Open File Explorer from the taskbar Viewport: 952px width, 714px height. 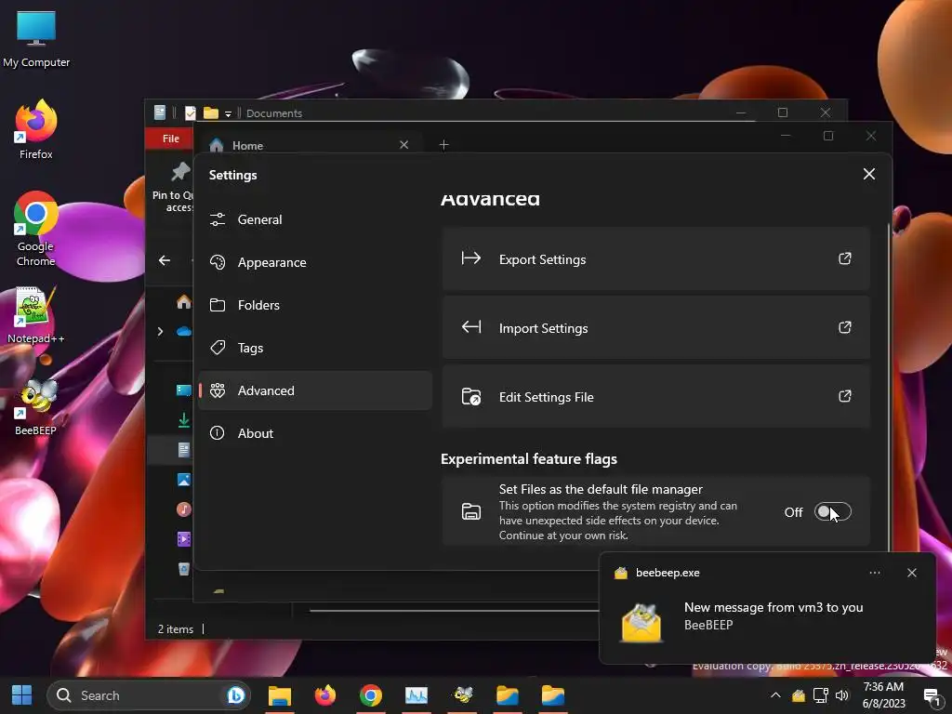280,695
